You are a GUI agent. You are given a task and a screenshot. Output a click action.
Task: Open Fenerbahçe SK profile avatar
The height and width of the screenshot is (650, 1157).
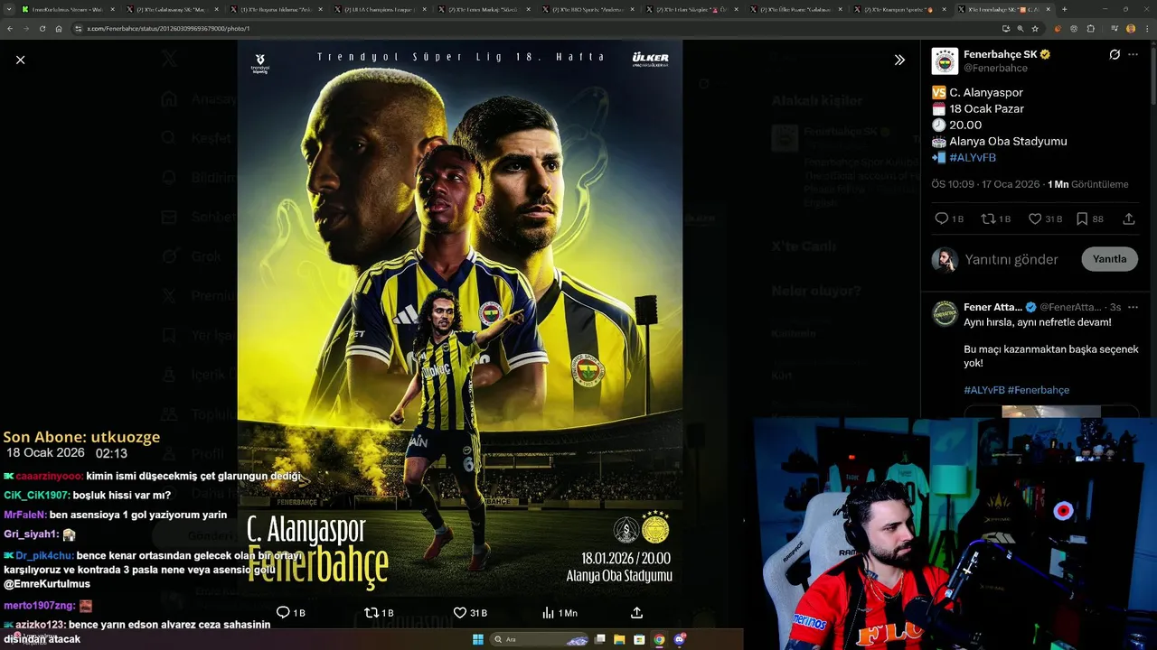945,60
